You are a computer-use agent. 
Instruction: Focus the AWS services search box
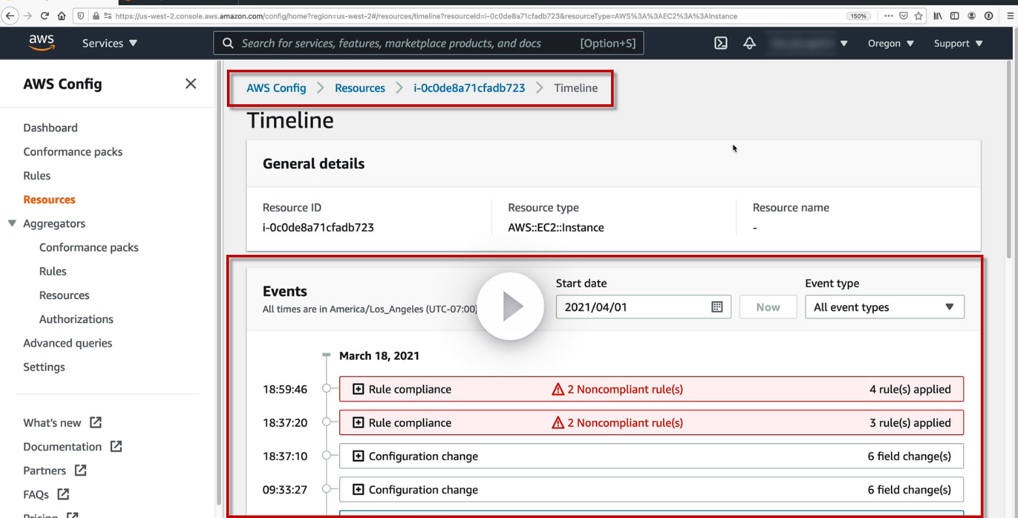(x=428, y=43)
